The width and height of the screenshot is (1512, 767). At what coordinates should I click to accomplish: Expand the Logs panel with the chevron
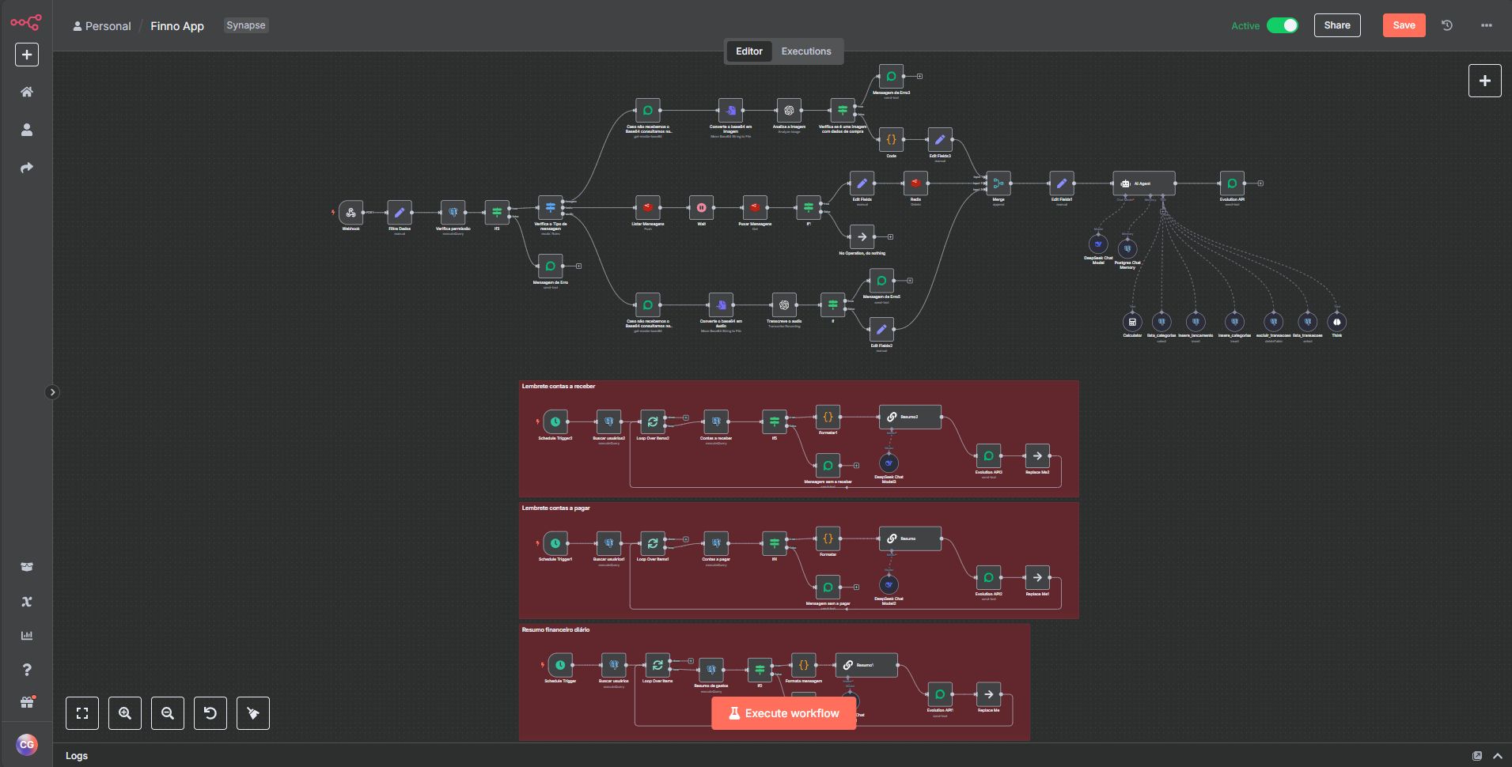tap(1498, 756)
